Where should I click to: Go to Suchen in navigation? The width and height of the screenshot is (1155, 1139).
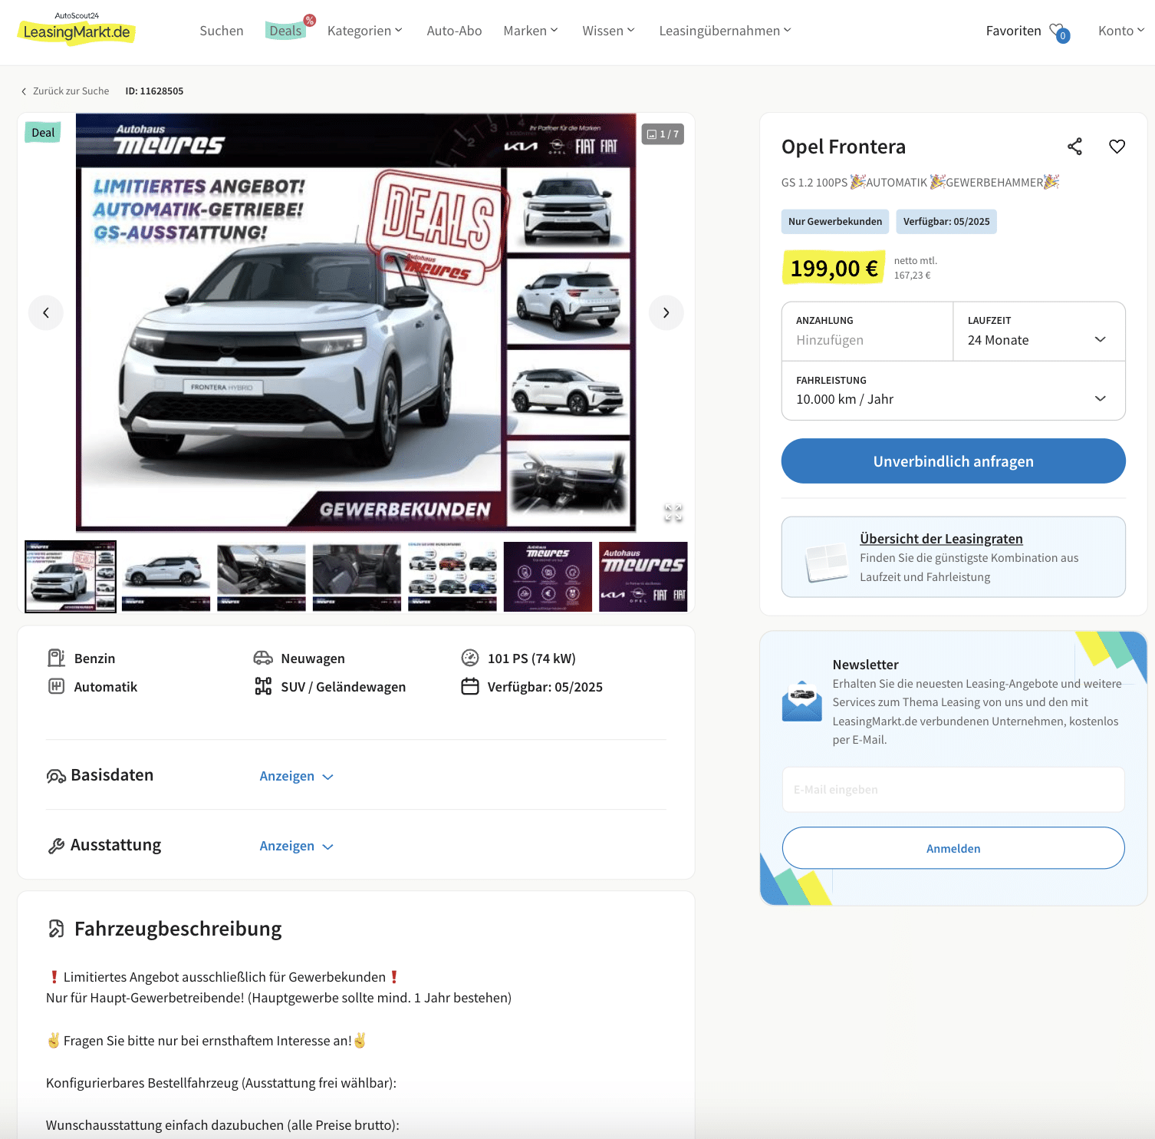[x=222, y=31]
